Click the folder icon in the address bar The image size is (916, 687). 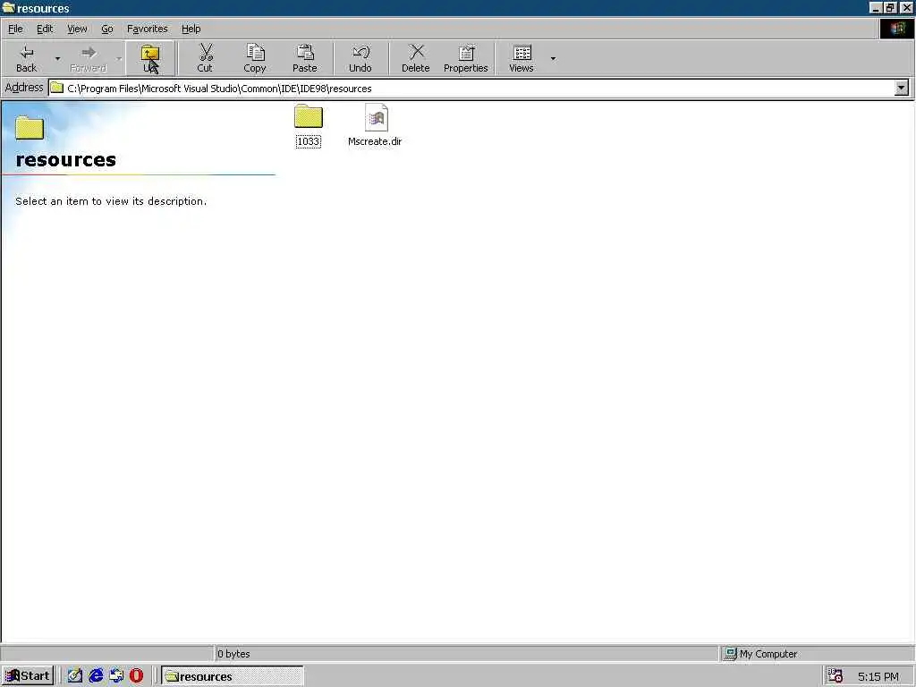click(x=56, y=89)
